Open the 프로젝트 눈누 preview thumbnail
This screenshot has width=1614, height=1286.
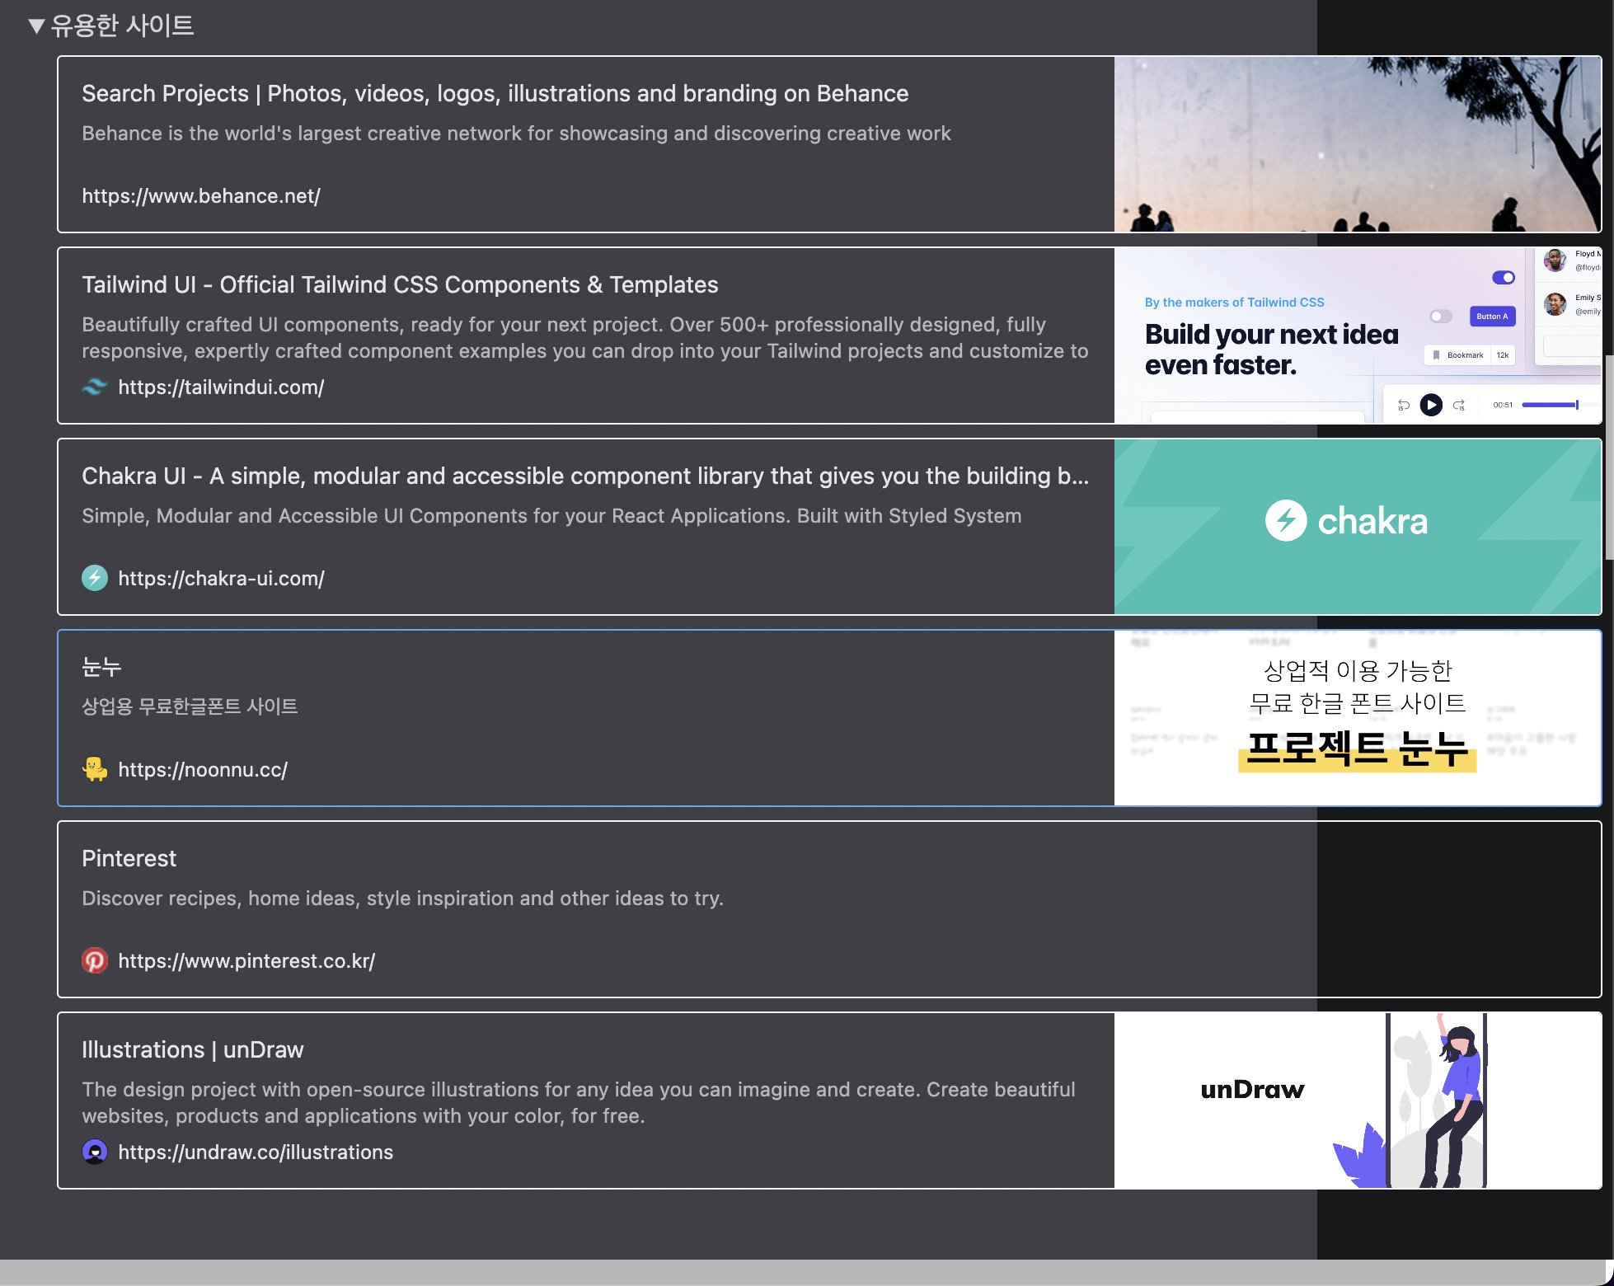point(1357,718)
